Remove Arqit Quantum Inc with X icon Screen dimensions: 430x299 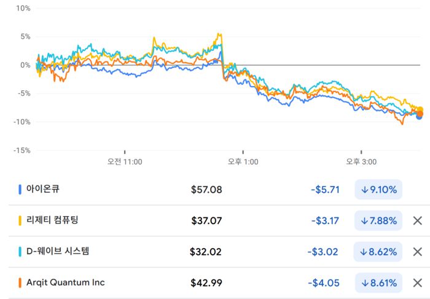[417, 283]
